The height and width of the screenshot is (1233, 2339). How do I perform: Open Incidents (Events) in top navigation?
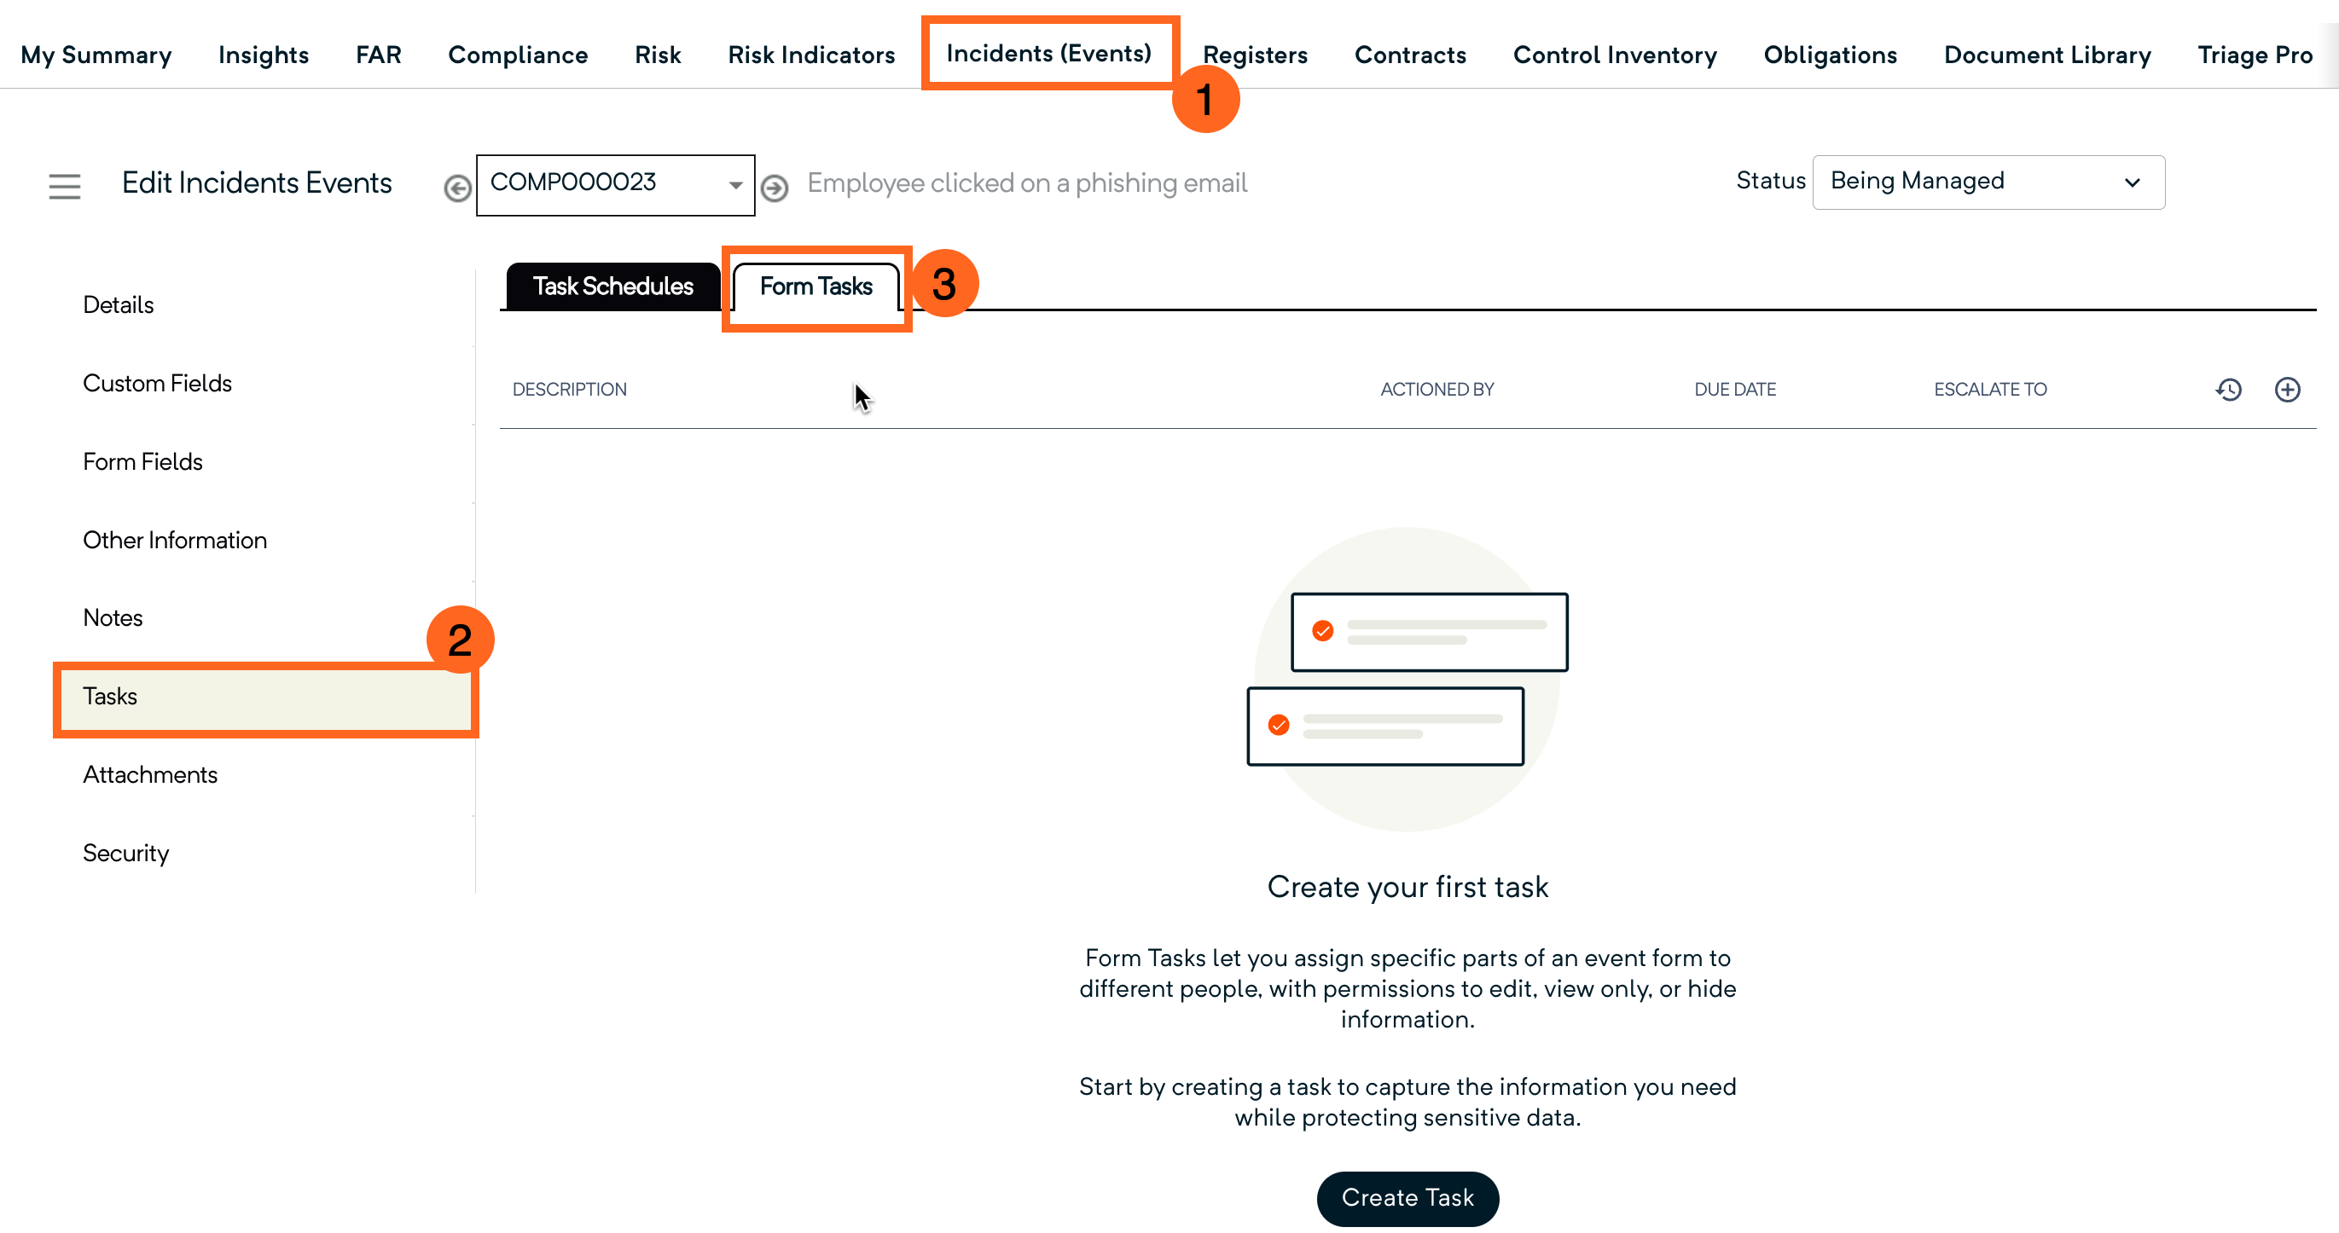(1048, 54)
